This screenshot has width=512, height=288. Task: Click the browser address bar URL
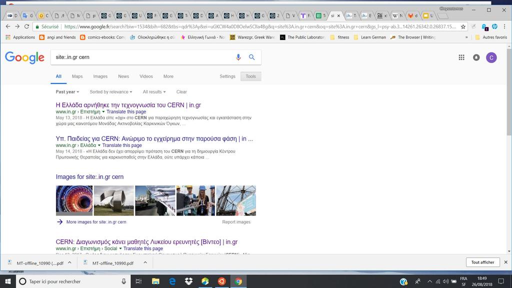(x=260, y=27)
